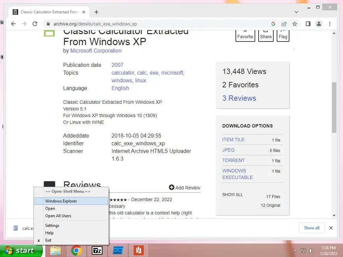The width and height of the screenshot is (343, 257).
Task: Open the English language link
Action: click(x=120, y=88)
